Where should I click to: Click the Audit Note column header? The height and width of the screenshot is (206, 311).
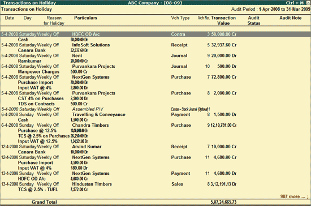pos(291,18)
